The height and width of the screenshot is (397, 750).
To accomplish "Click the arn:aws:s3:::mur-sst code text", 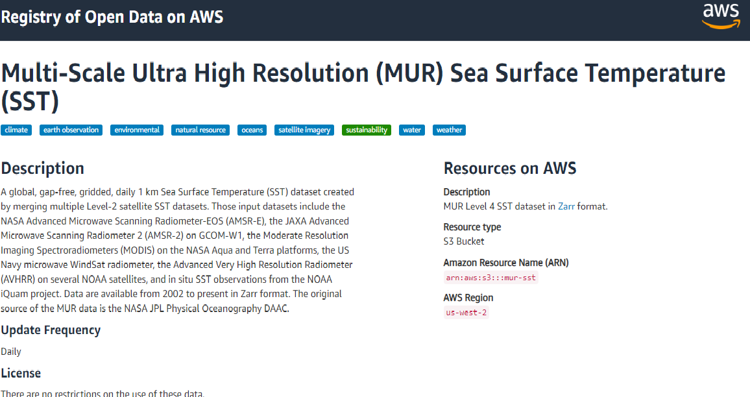I will coord(490,278).
